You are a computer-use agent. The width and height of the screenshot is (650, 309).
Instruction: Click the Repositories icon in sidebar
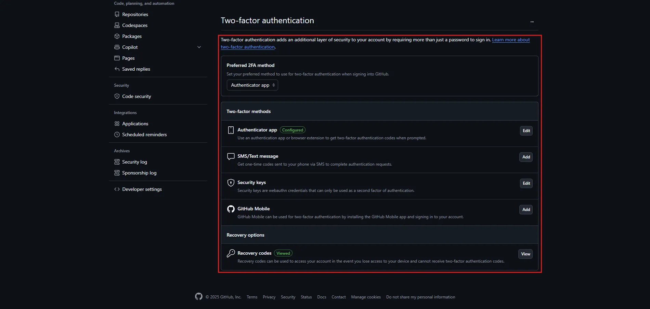click(x=117, y=14)
